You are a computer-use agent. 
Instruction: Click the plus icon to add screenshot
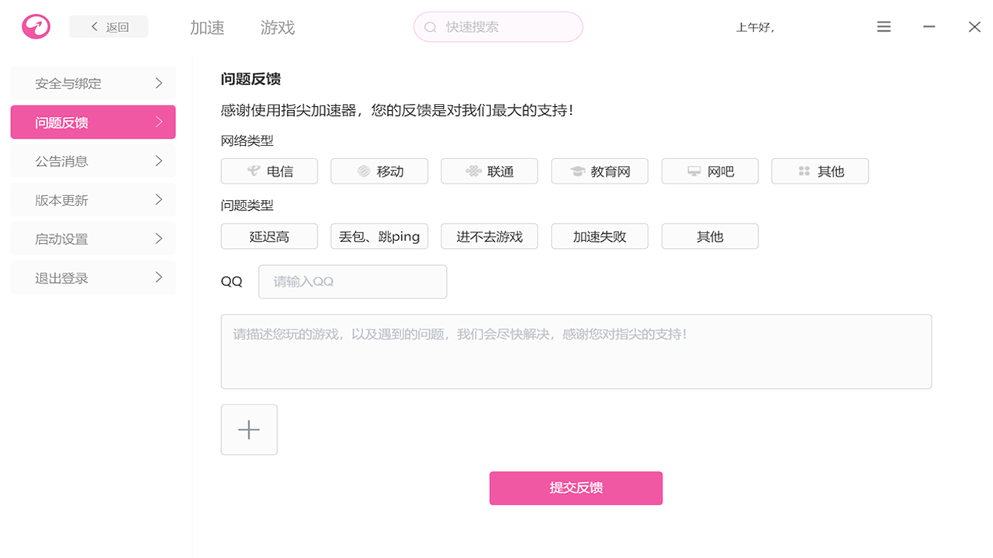click(x=249, y=429)
